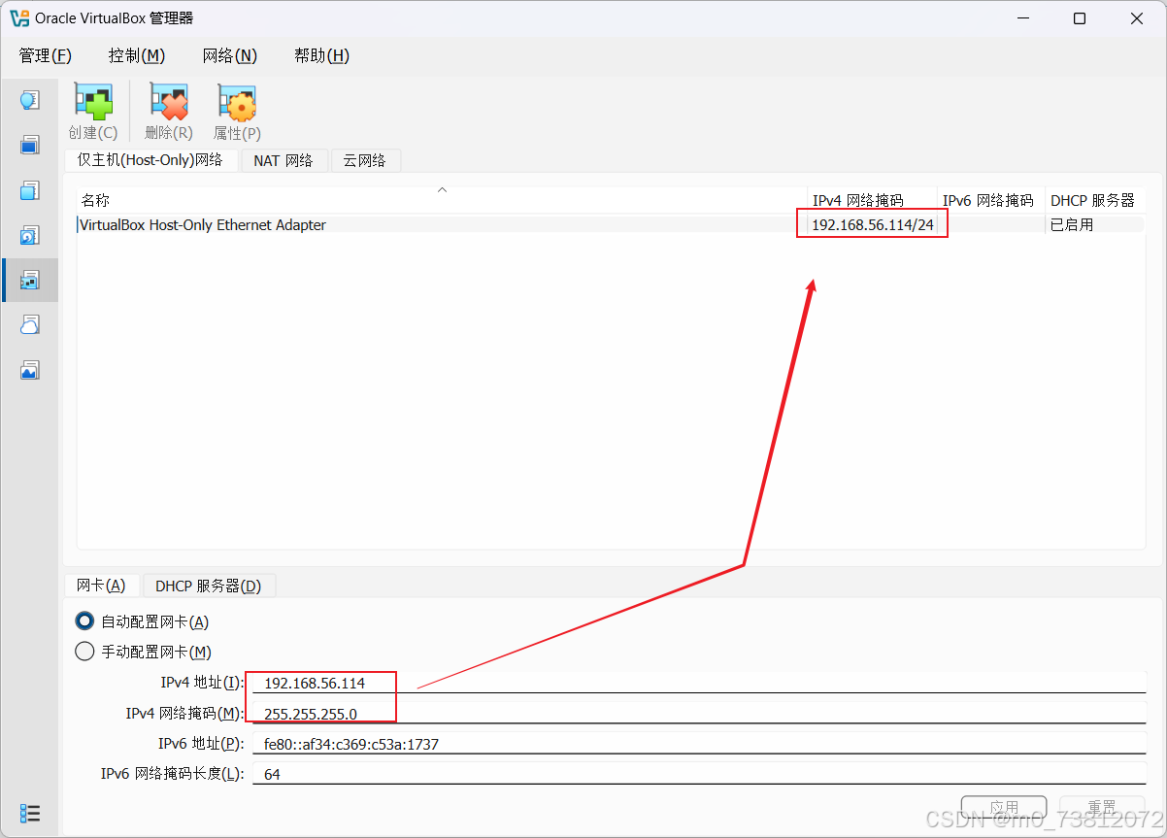Open the 管理(F) menu
1167x838 pixels.
point(46,55)
